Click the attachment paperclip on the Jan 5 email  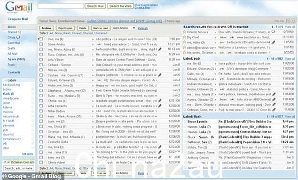[x=160, y=75]
